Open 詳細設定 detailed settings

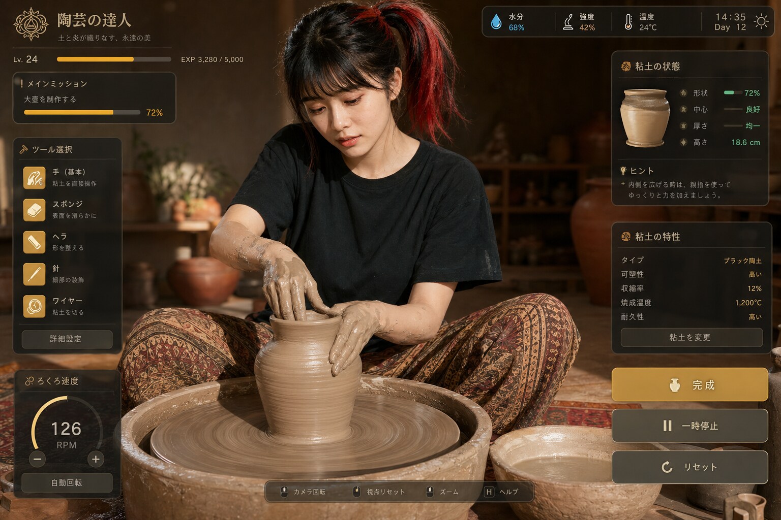click(67, 339)
